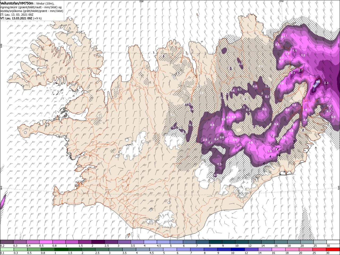Click the rain legend swatch for 4–4.5 mm

click(x=143, y=249)
